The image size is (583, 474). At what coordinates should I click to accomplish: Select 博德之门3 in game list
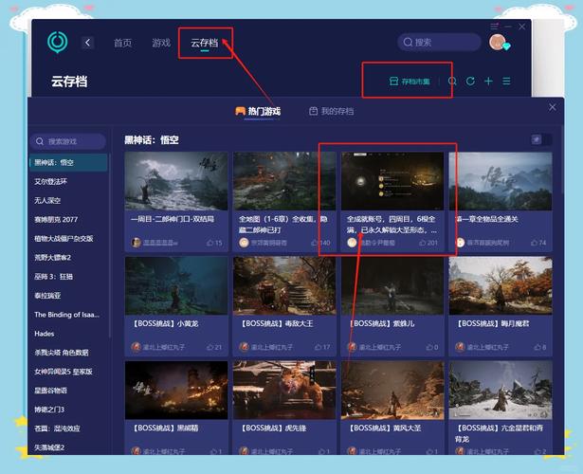point(49,410)
